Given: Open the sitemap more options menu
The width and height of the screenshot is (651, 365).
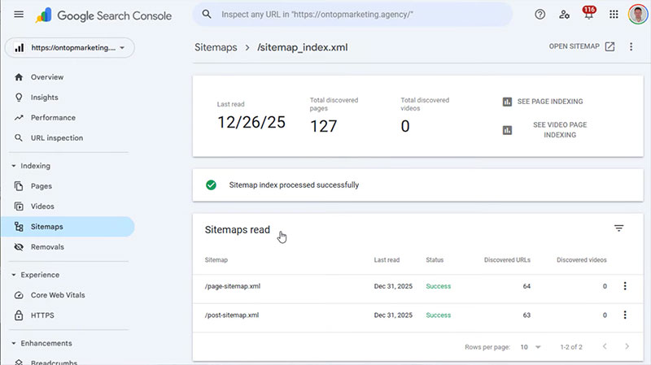Looking at the screenshot, I should 631,46.
